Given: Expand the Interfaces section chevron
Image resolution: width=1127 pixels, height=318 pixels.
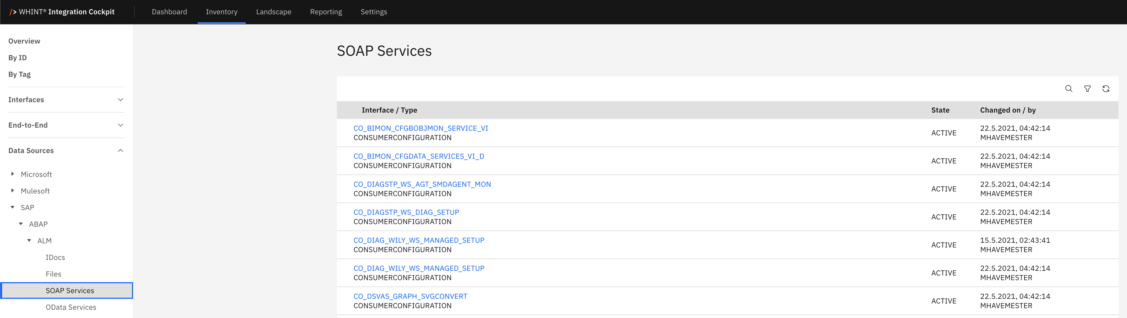Looking at the screenshot, I should click(120, 100).
